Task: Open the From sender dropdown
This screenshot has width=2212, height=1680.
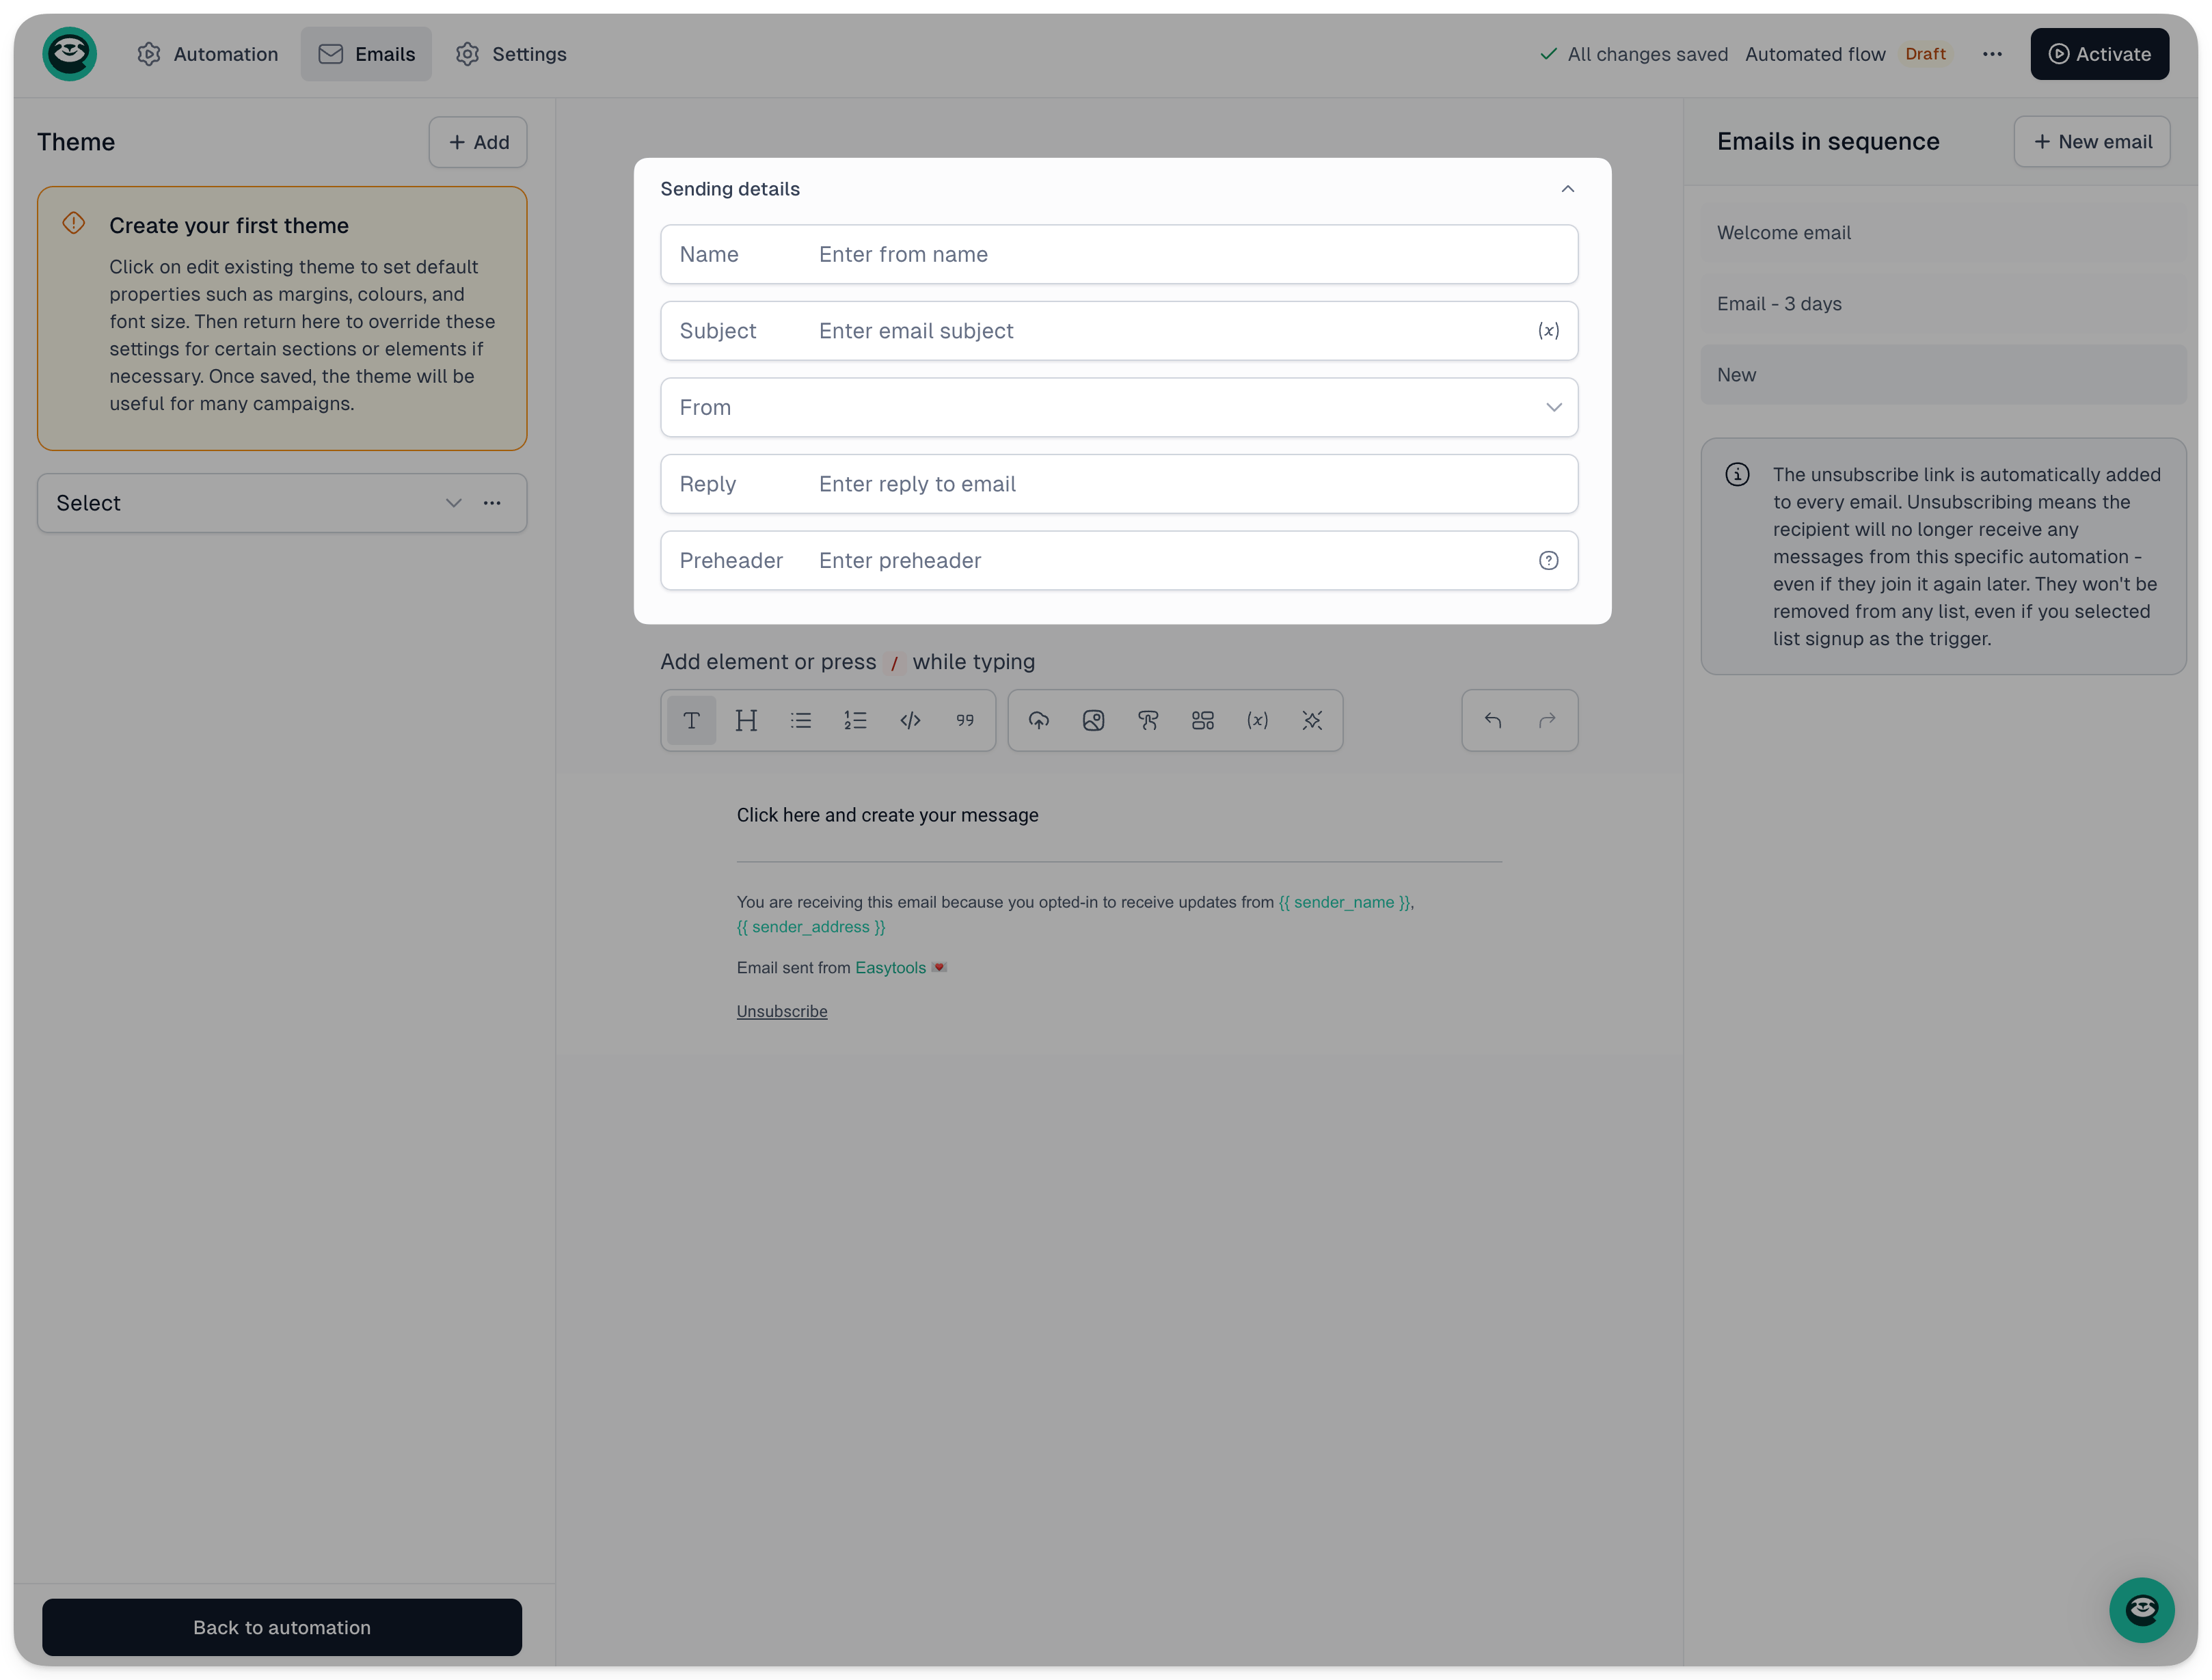Action: pyautogui.click(x=1119, y=407)
